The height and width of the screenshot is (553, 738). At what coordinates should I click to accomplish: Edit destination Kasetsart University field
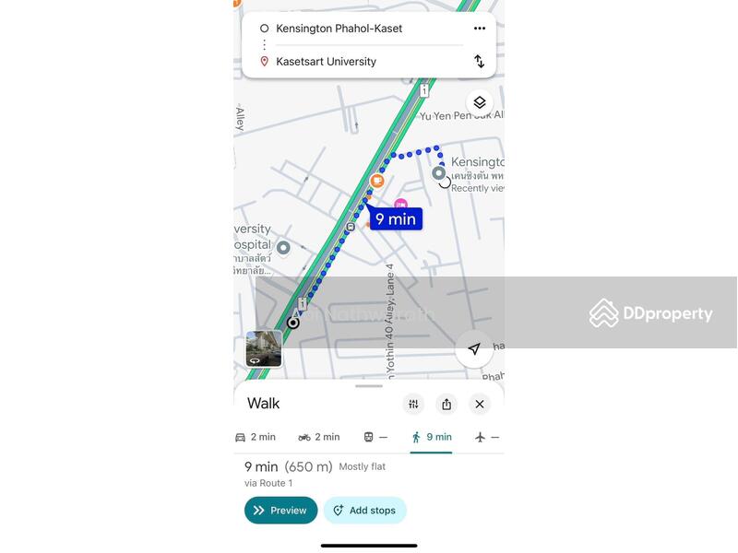coord(326,62)
